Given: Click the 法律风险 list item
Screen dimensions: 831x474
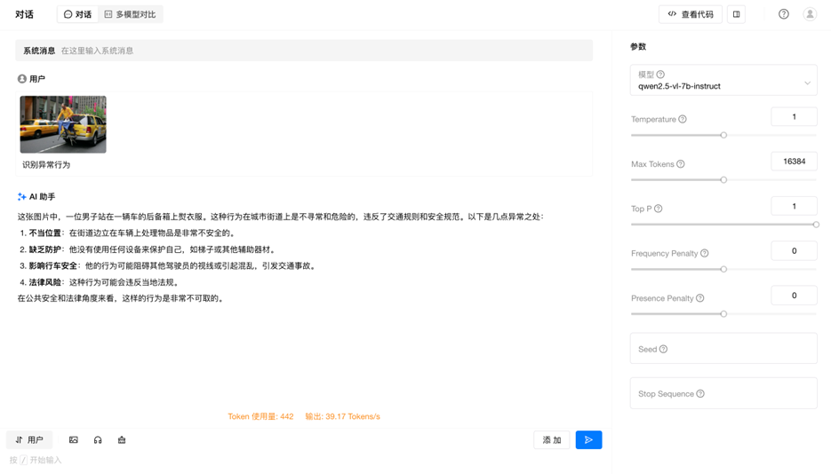Looking at the screenshot, I should click(x=100, y=282).
